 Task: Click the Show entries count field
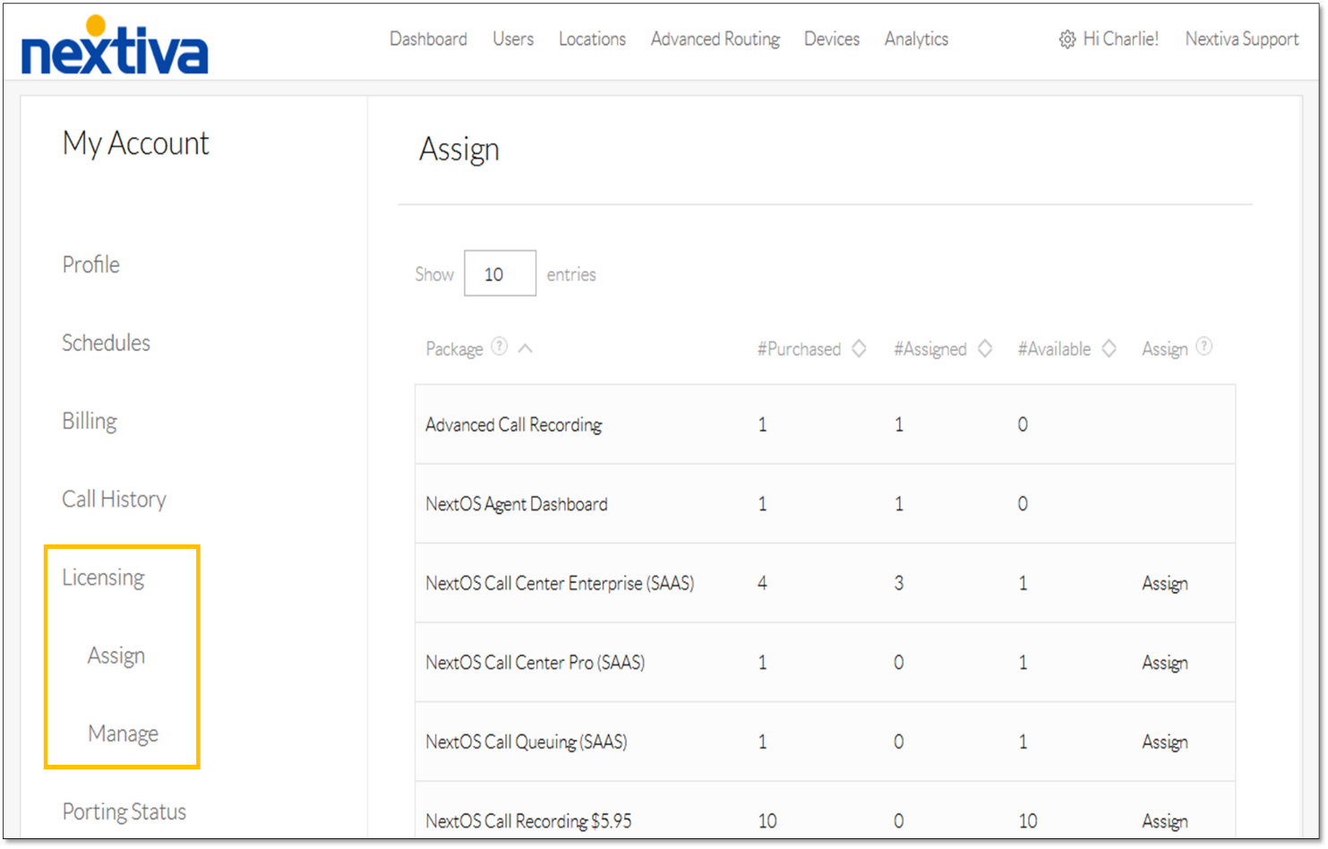(x=500, y=273)
